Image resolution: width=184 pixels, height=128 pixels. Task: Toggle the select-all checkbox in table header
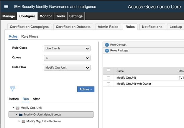[x=109, y=70]
